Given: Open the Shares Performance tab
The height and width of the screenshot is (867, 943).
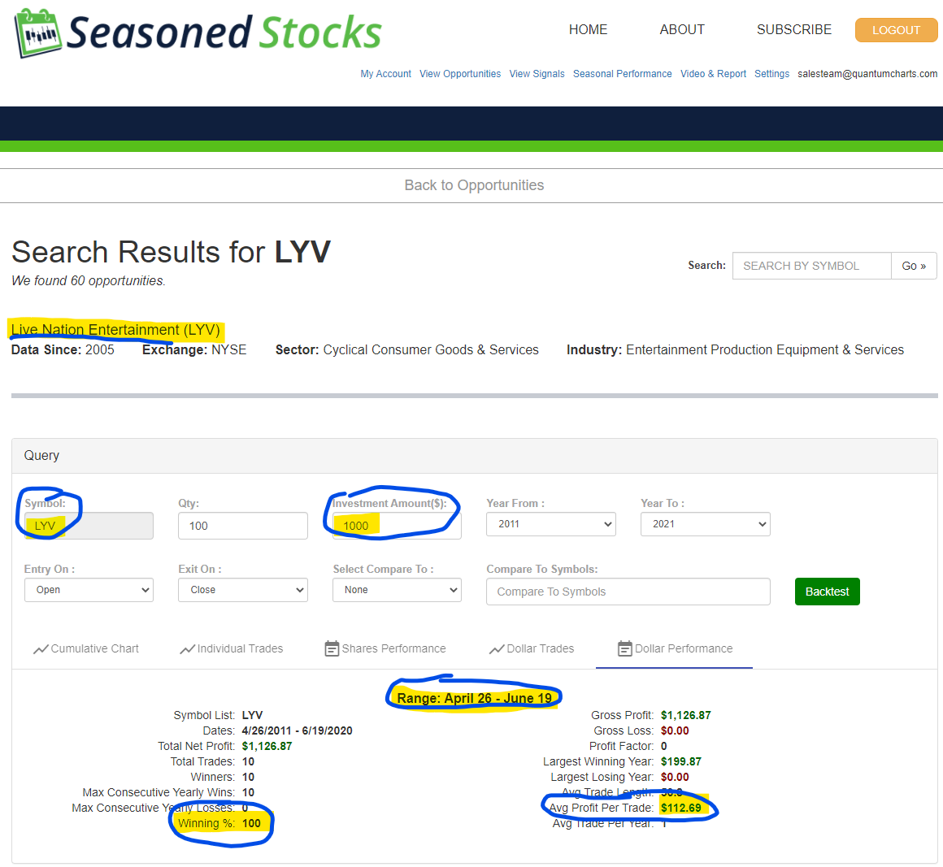Looking at the screenshot, I should [385, 648].
